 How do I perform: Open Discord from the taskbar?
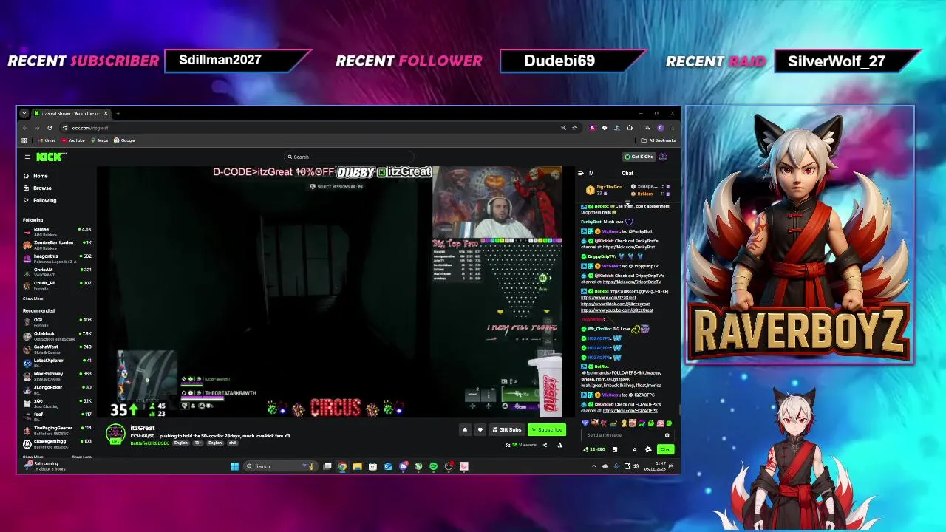404,466
